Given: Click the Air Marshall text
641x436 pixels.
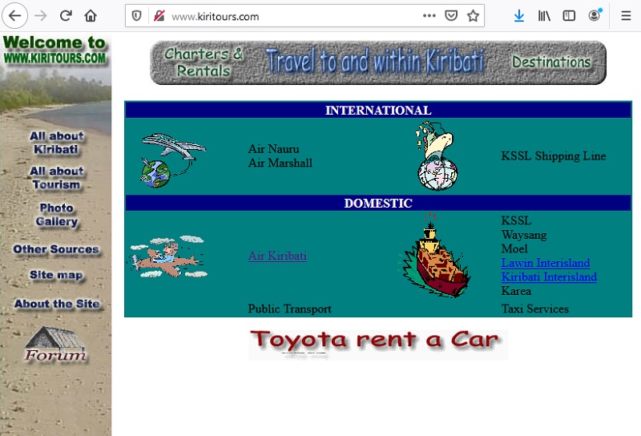Looking at the screenshot, I should point(280,163).
